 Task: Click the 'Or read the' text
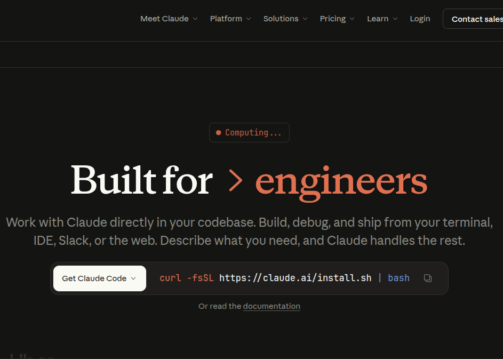click(x=220, y=306)
